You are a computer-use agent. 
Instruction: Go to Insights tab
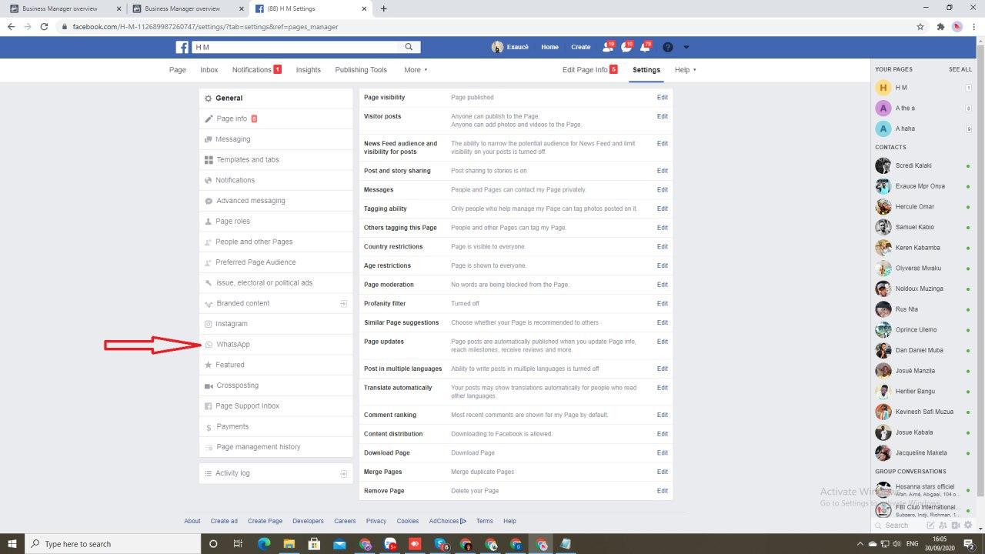[309, 70]
